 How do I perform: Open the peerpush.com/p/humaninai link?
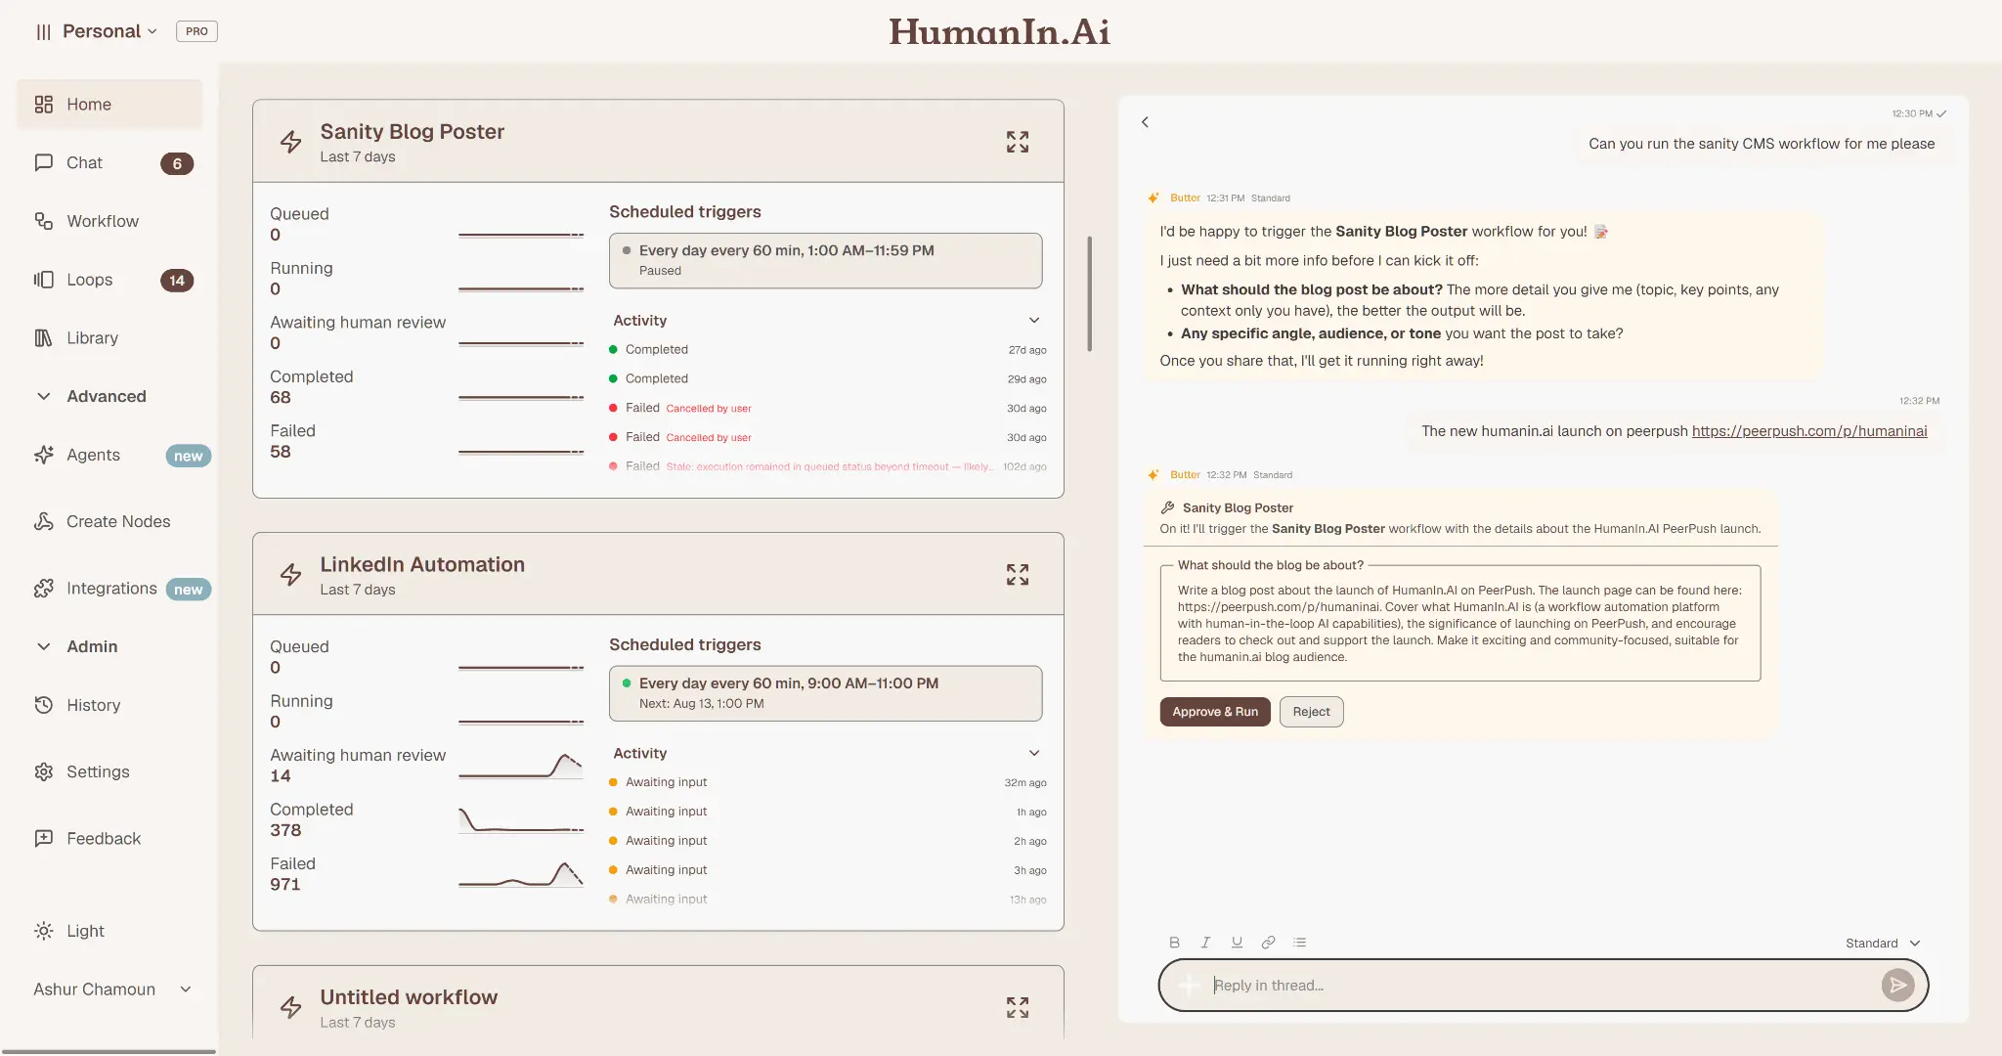tap(1809, 431)
